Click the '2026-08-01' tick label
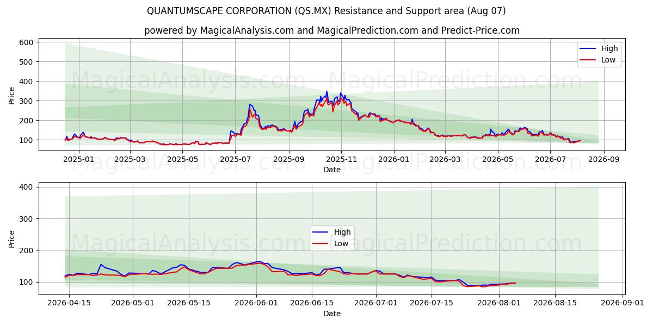This screenshot has width=653, height=326. point(500,303)
